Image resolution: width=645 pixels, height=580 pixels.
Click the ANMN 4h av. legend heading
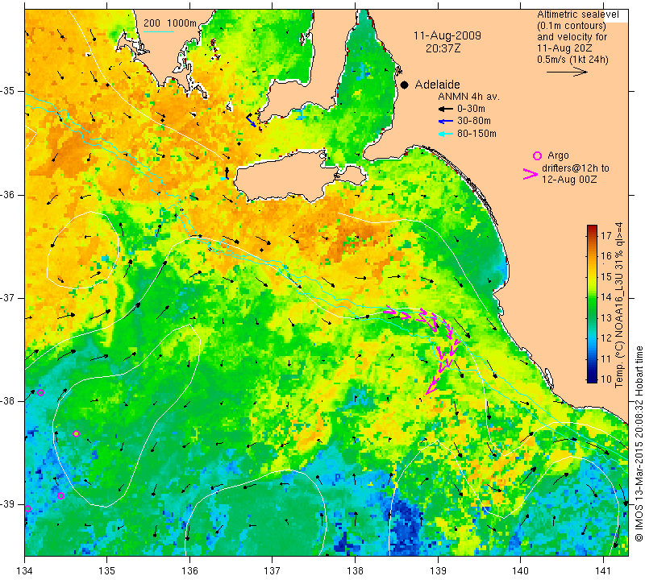point(468,97)
